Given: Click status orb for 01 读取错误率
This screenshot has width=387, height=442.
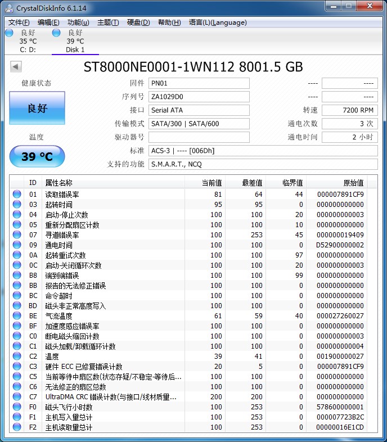Looking at the screenshot, I should pyautogui.click(x=17, y=195).
